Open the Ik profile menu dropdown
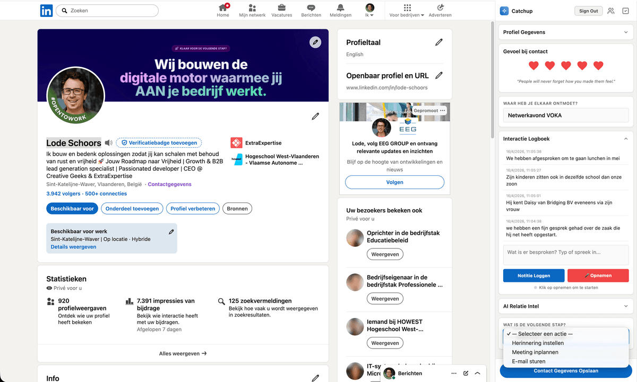The image size is (637, 382). pyautogui.click(x=369, y=10)
